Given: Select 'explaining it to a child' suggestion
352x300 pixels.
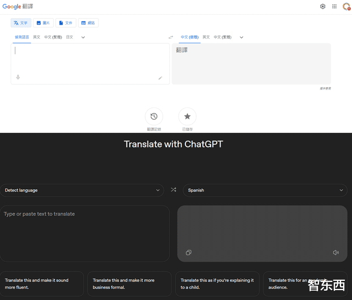Looking at the screenshot, I should point(217,284).
